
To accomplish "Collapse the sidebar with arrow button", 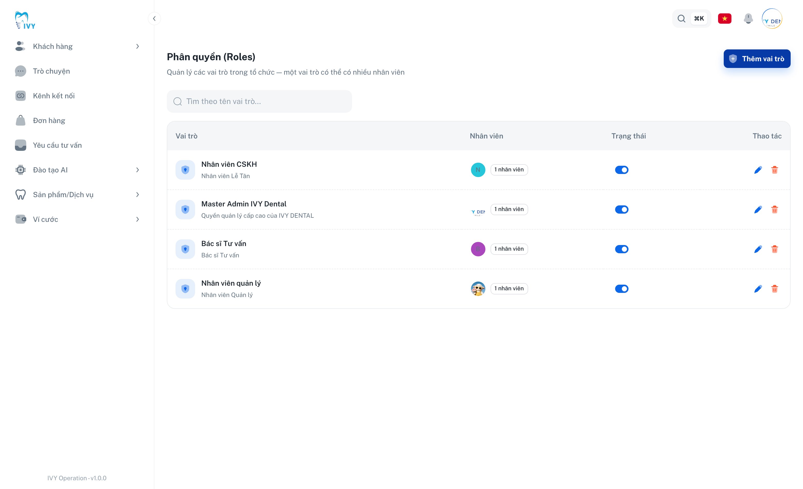I will 154,19.
